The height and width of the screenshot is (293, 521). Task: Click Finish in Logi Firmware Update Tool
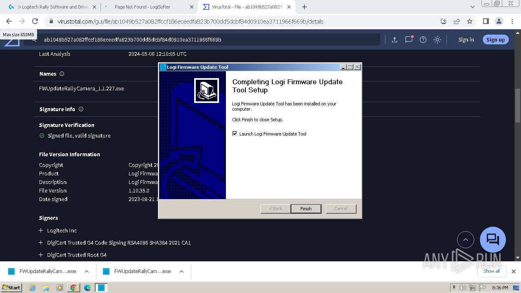point(306,209)
